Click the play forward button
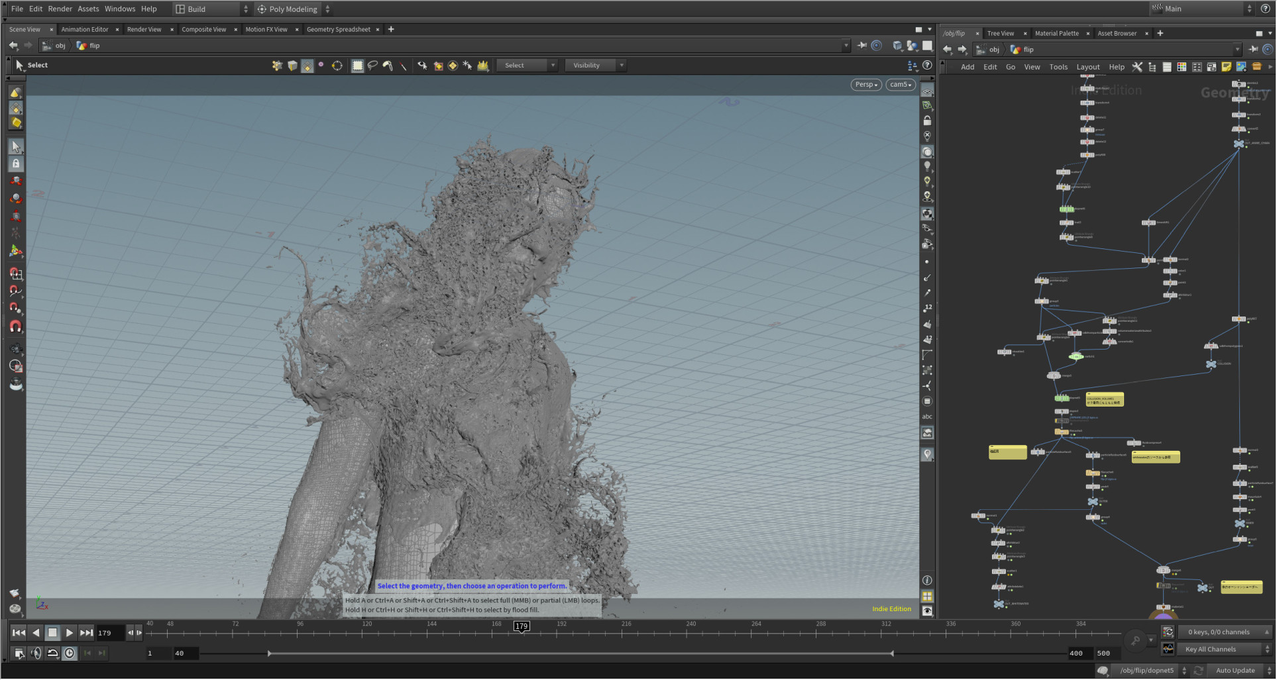 pyautogui.click(x=70, y=634)
